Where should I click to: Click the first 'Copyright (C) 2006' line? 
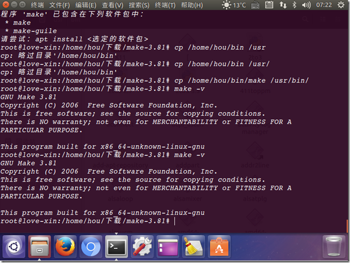tap(109, 106)
